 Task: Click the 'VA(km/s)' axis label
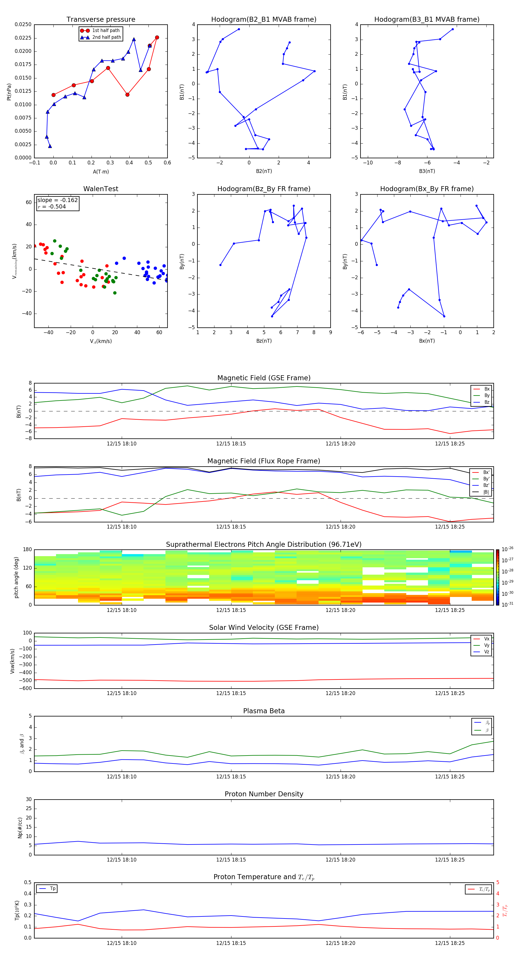(x=101, y=341)
